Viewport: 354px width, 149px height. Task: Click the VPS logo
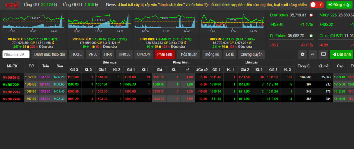click(11, 5)
